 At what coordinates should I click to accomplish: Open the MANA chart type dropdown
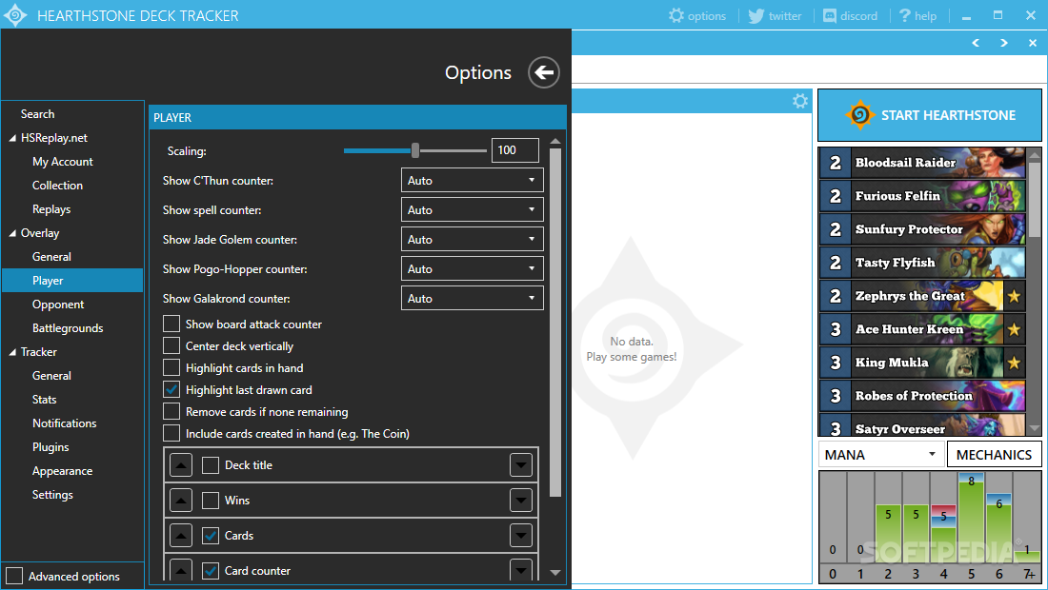click(x=881, y=455)
